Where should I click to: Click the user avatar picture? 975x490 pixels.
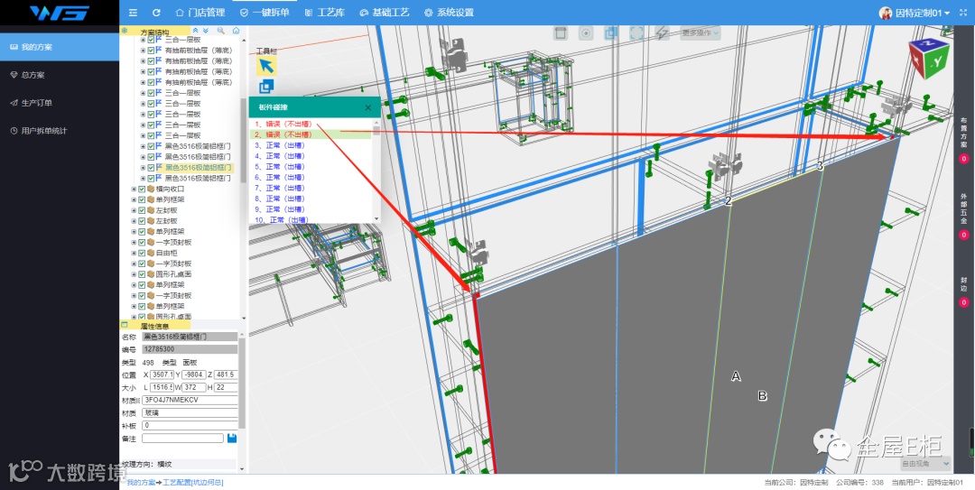(886, 13)
